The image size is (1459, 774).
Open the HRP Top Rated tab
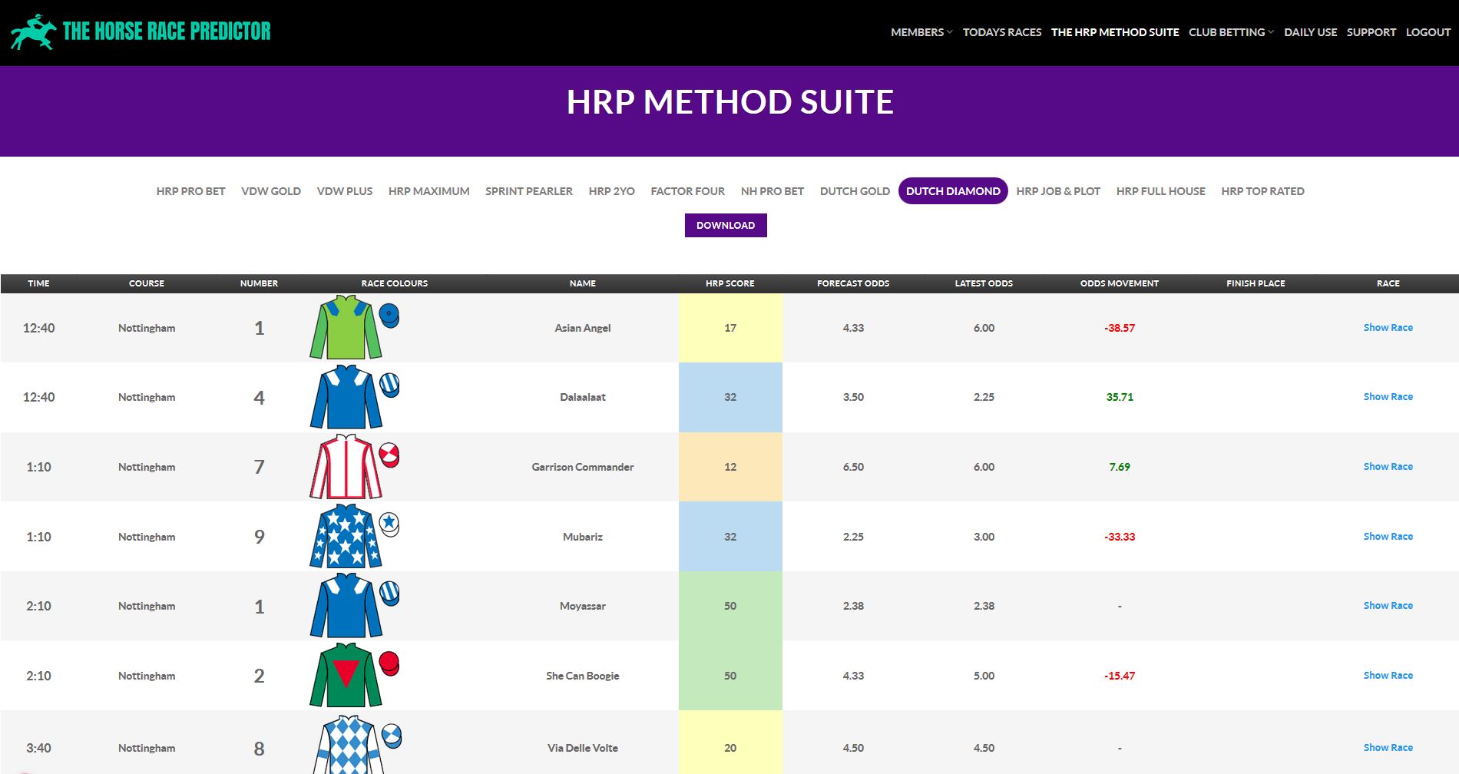click(x=1262, y=191)
